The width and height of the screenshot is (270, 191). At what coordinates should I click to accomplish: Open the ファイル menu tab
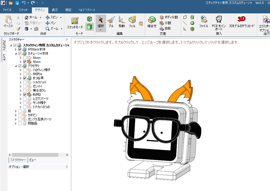[7, 10]
